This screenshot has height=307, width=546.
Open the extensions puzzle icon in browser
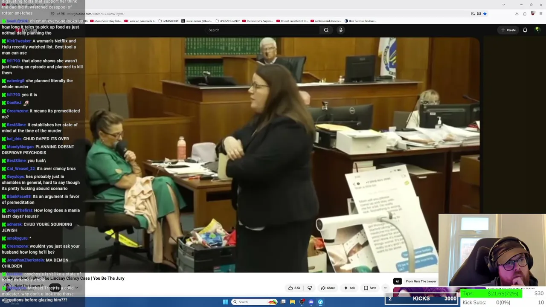525,14
